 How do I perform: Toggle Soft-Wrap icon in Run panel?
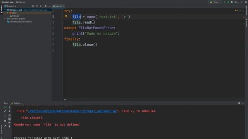click(9, 115)
